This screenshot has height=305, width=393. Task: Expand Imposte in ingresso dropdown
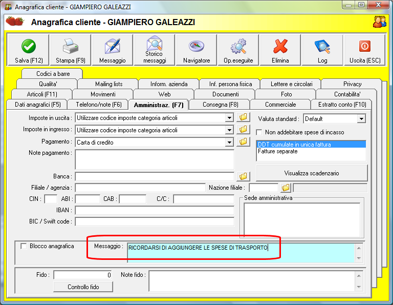229,130
